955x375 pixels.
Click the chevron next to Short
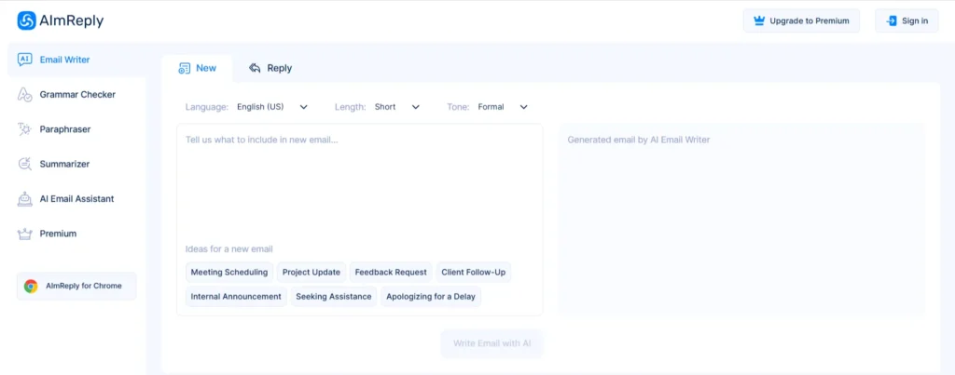click(x=416, y=107)
